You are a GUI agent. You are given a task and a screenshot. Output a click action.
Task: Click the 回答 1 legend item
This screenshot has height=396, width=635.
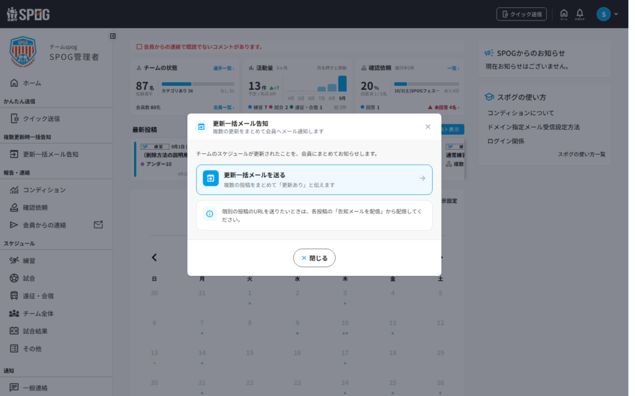(370, 108)
